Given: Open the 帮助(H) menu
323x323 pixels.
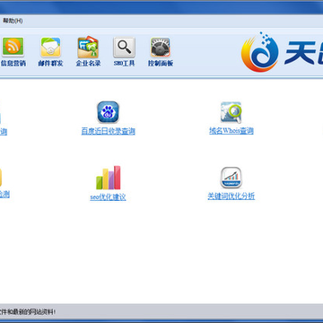Looking at the screenshot, I should (x=13, y=21).
